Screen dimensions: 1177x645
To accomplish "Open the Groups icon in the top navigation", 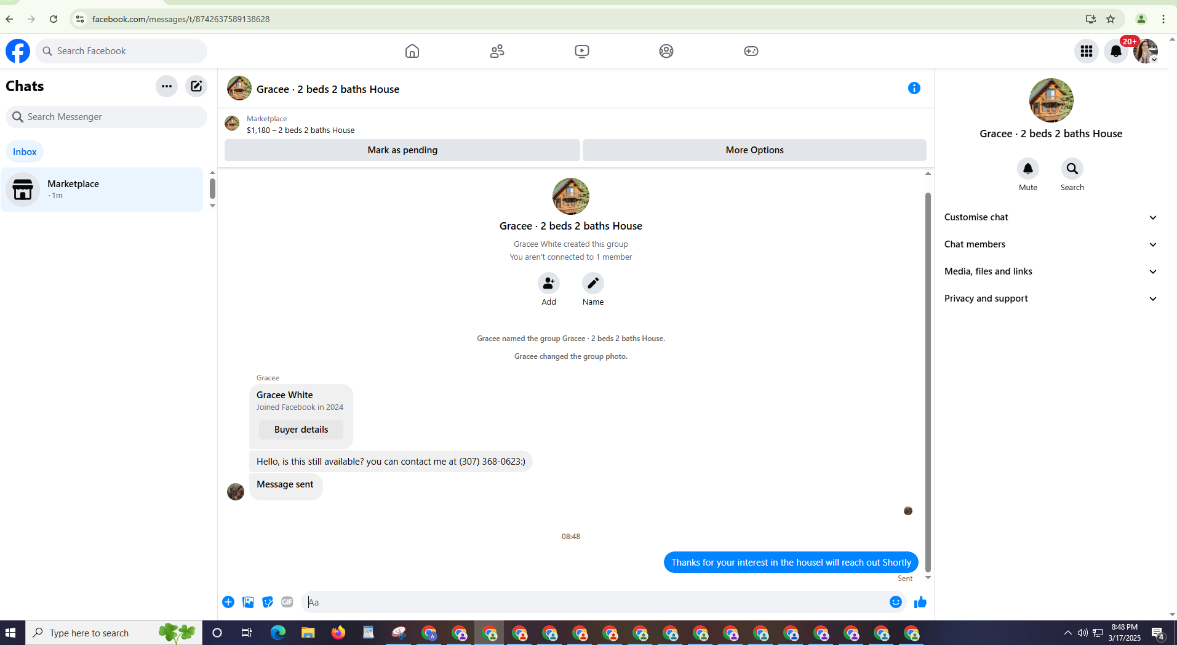I will point(666,51).
